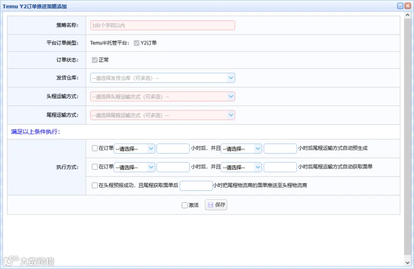Click the Temu半托管平台 label text
Screen dimensions: 414x269
click(x=109, y=43)
